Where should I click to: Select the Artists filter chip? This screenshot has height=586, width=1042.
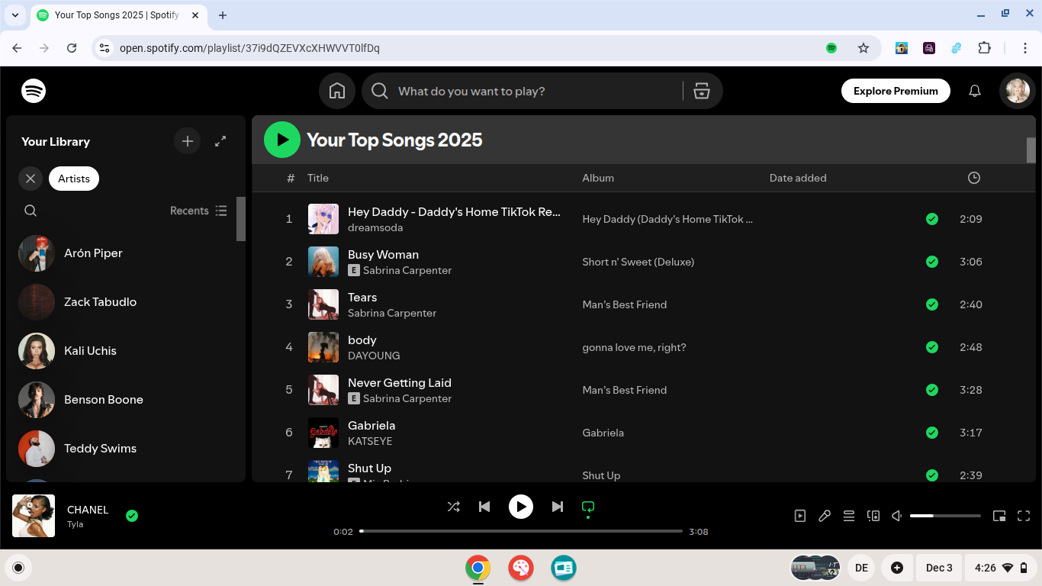point(74,179)
